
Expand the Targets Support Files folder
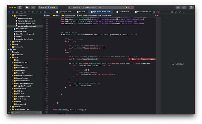coord(11,109)
